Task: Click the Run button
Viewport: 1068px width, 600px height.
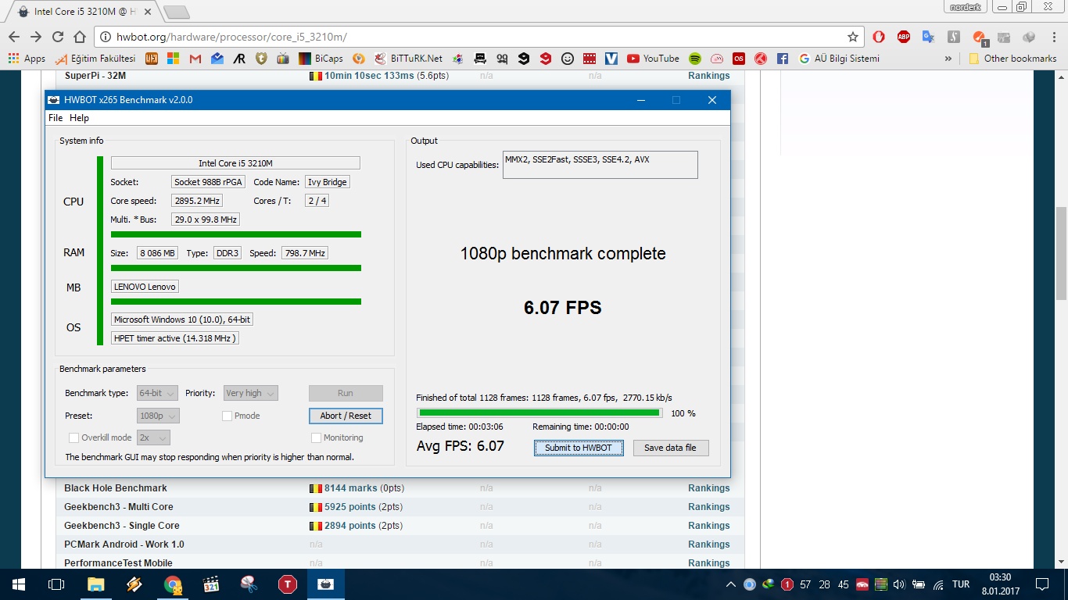Action: [346, 393]
